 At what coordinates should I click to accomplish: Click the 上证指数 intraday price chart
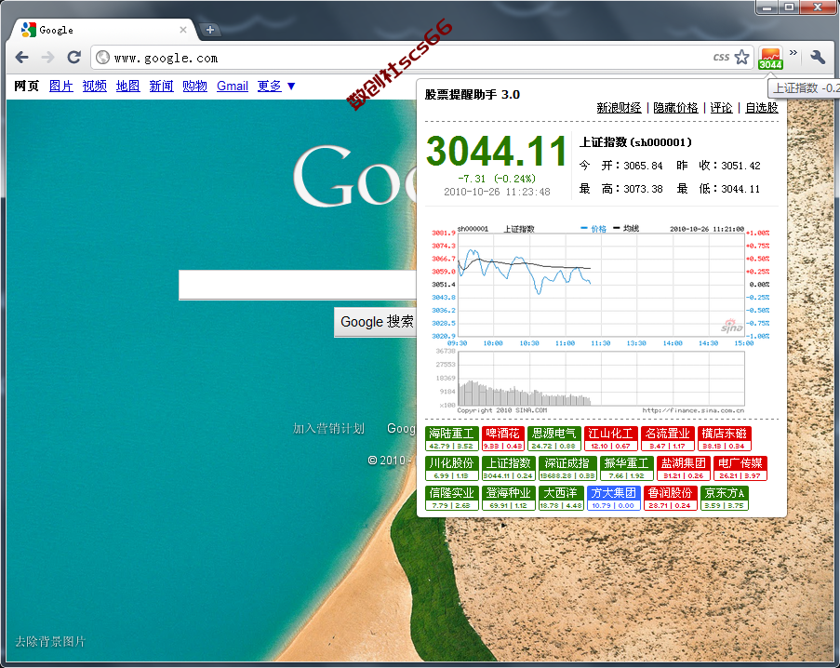(x=601, y=284)
